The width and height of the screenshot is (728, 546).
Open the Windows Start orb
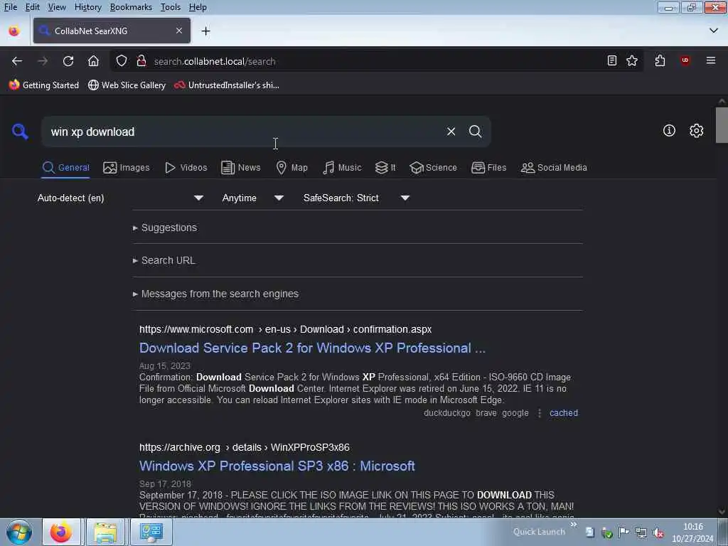click(19, 532)
